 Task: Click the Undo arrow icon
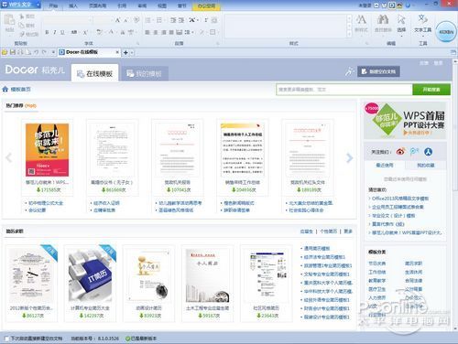pos(36,52)
